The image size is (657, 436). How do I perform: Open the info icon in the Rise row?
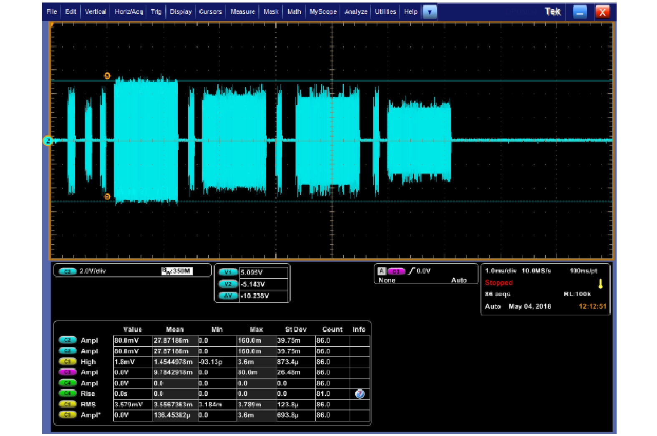359,394
